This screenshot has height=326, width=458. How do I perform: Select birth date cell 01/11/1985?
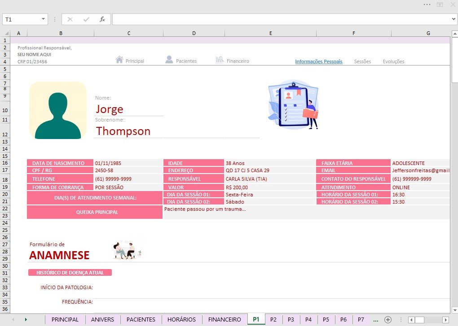(x=129, y=163)
